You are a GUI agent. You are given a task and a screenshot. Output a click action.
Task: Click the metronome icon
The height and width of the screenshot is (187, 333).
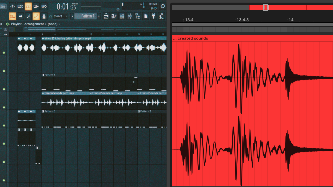12,6
